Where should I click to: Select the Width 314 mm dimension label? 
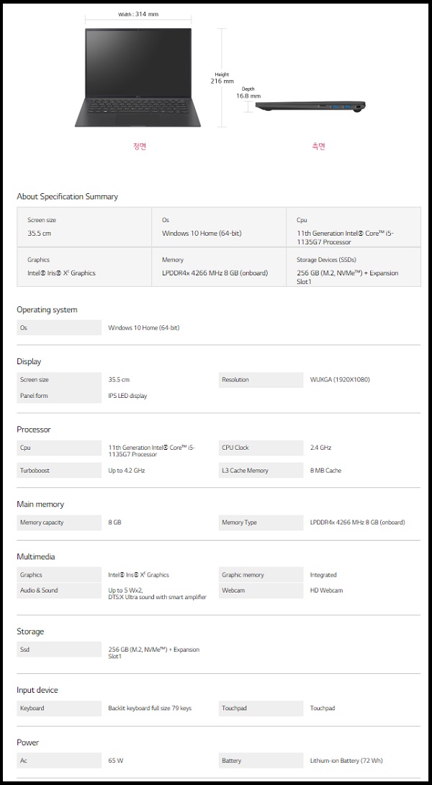pyautogui.click(x=138, y=14)
